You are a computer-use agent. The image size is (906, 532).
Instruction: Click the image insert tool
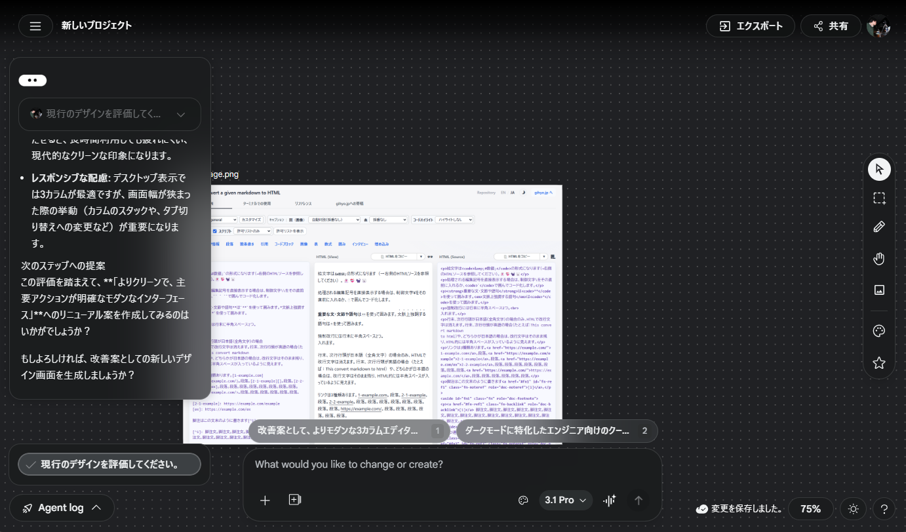pyautogui.click(x=879, y=290)
